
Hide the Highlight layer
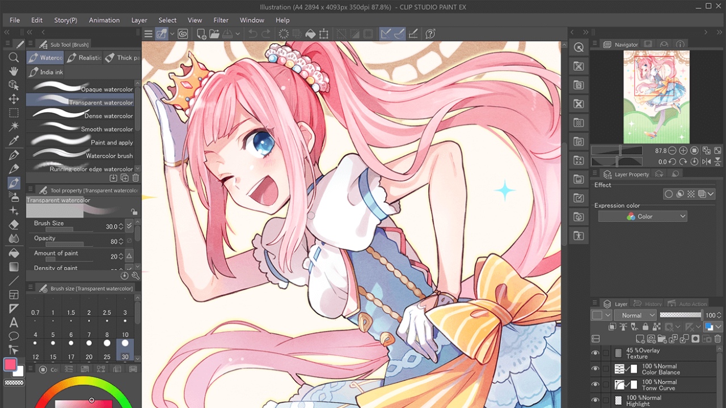point(595,400)
